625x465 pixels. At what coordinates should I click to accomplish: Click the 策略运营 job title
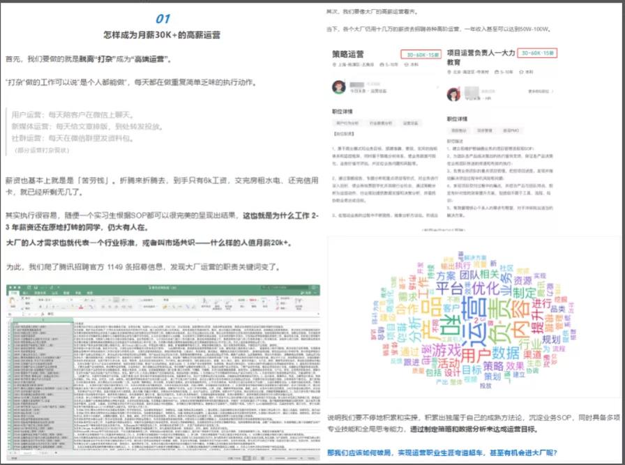pyautogui.click(x=348, y=53)
